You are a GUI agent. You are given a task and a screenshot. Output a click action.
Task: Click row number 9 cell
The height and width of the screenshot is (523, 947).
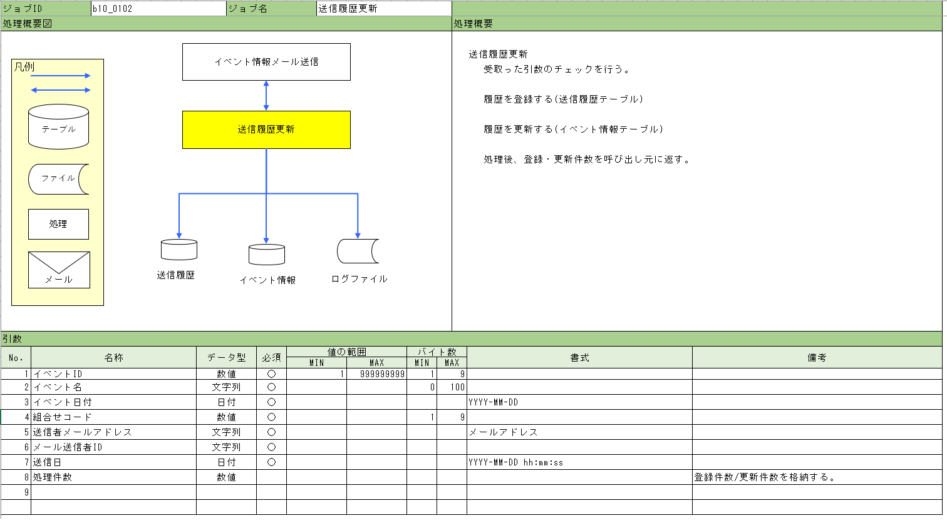tap(16, 492)
